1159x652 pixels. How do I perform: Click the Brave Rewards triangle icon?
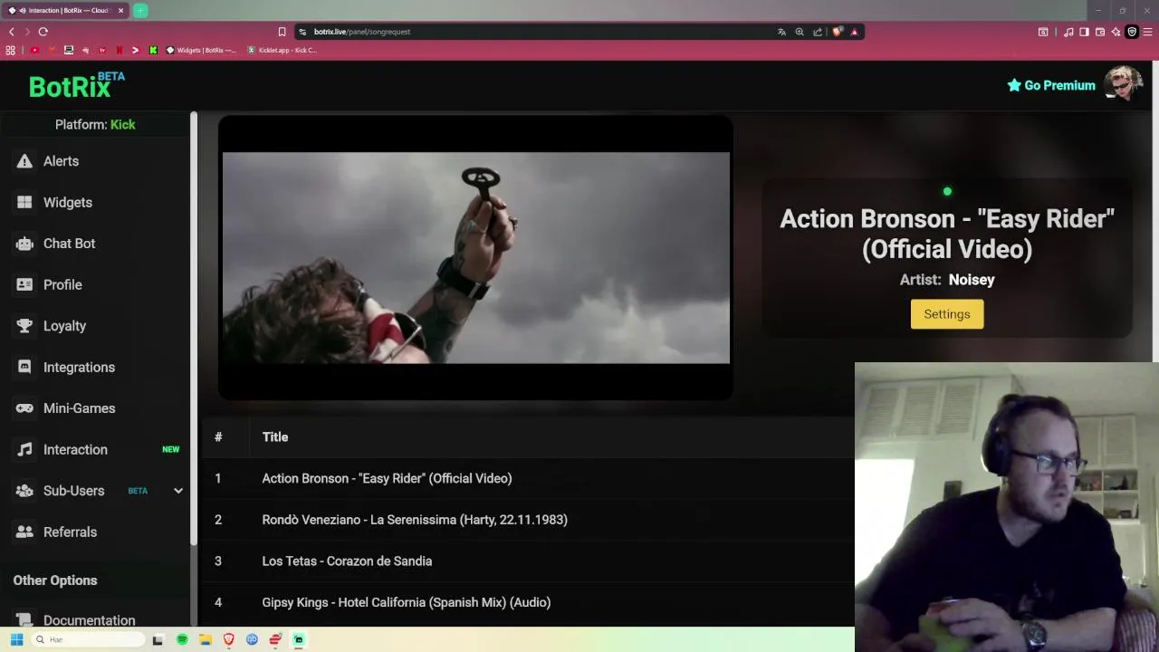coord(854,32)
